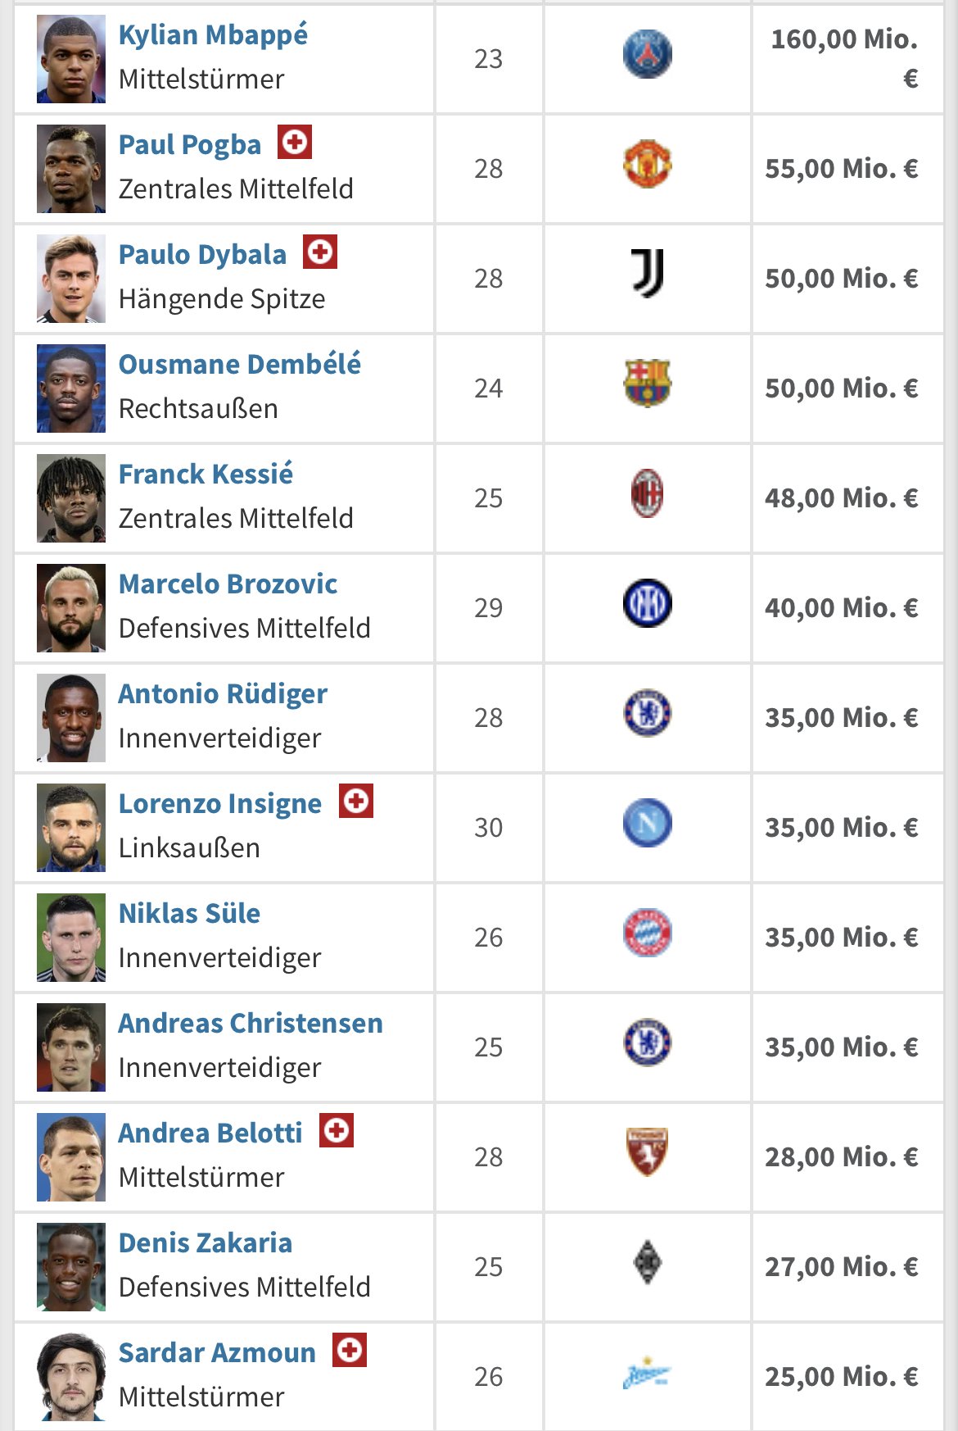Click Franck Kessié's portrait thumbnail
This screenshot has height=1431, width=958.
(71, 498)
